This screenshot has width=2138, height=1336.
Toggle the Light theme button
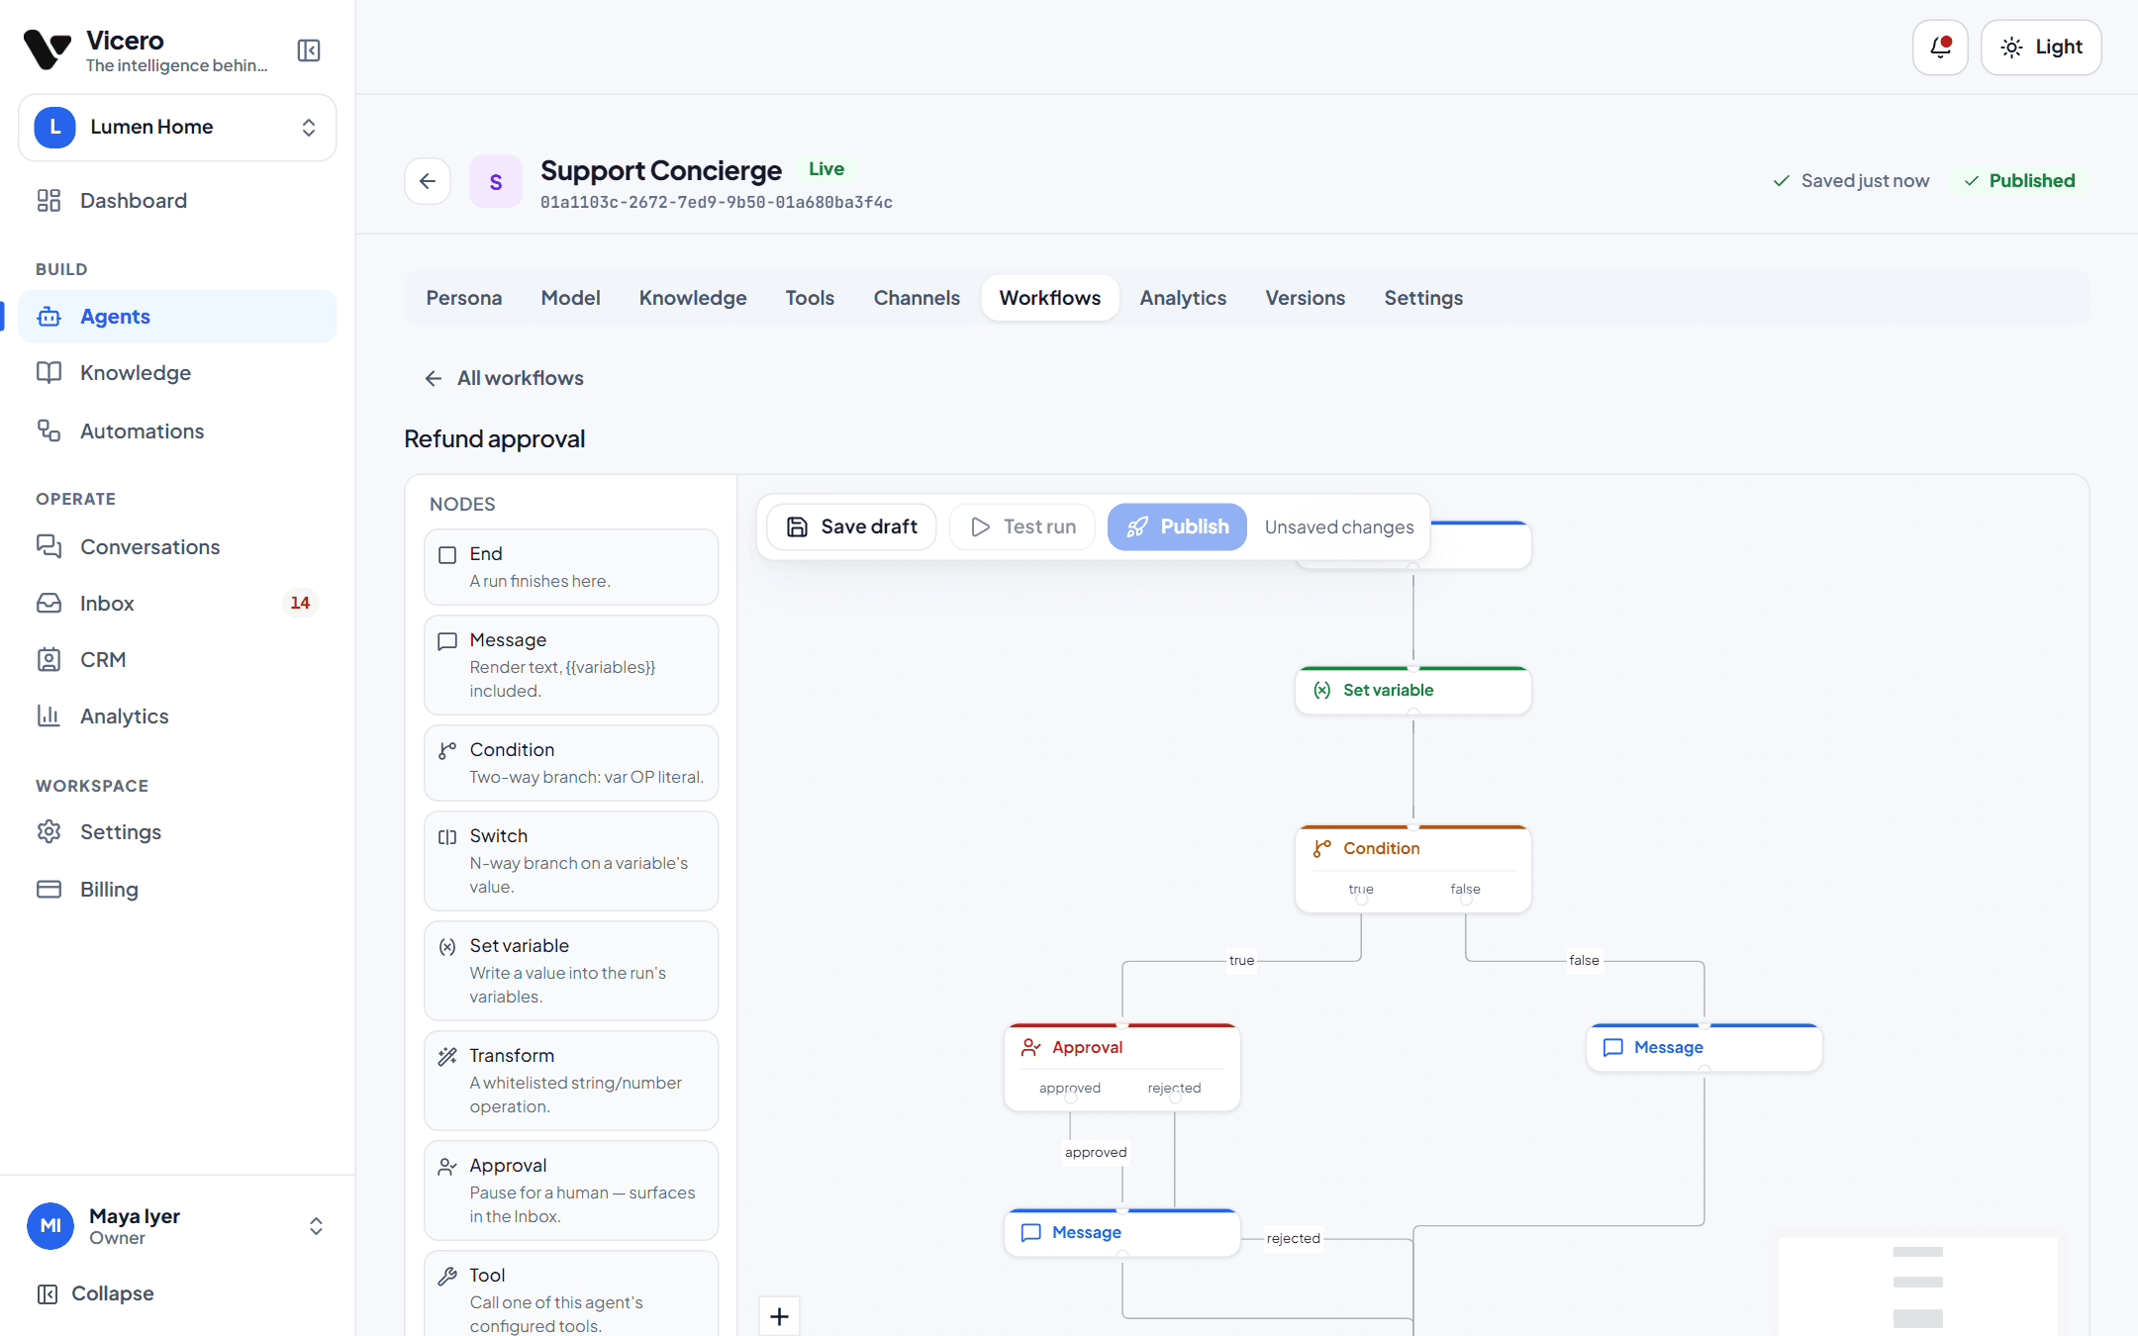click(2041, 48)
